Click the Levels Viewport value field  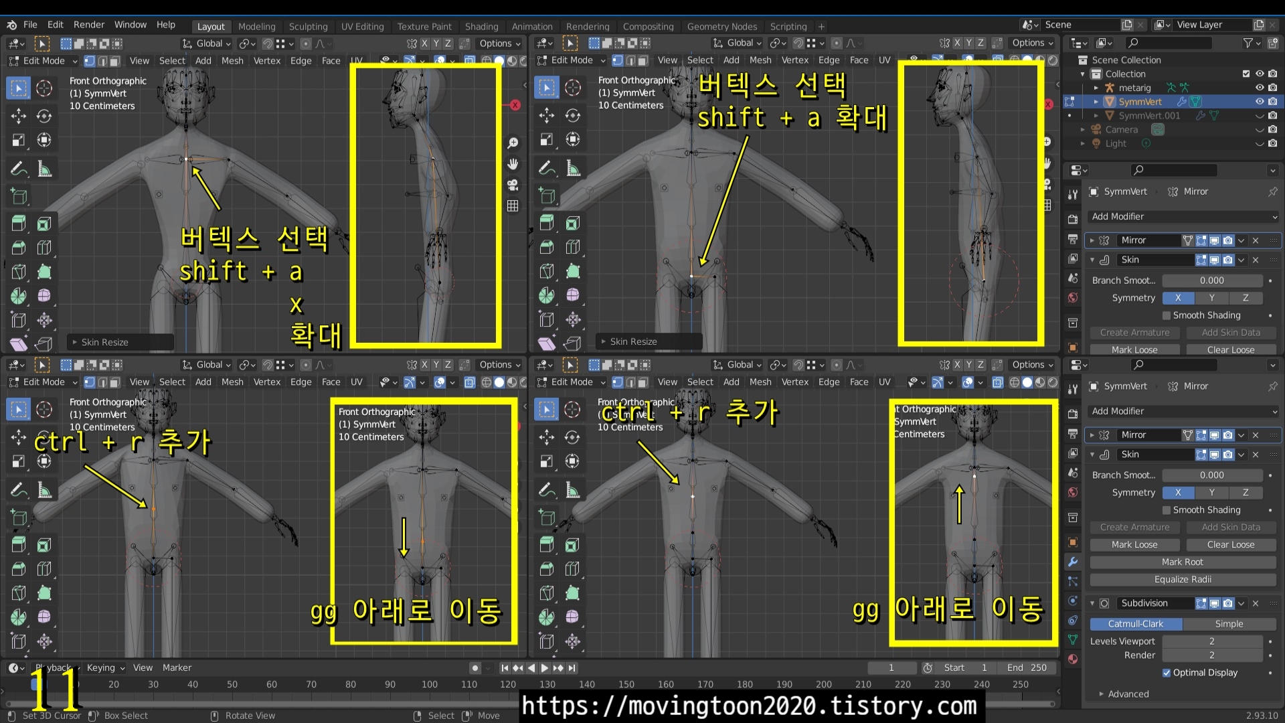[x=1212, y=641]
